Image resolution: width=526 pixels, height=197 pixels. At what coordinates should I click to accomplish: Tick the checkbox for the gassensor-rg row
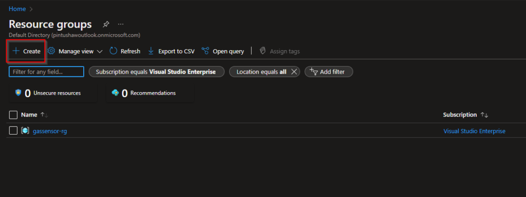tap(13, 130)
